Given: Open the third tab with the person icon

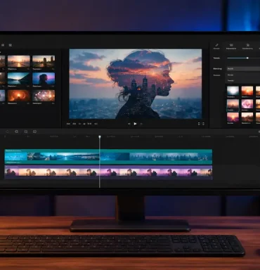Looking at the screenshot, I should click(x=247, y=46).
